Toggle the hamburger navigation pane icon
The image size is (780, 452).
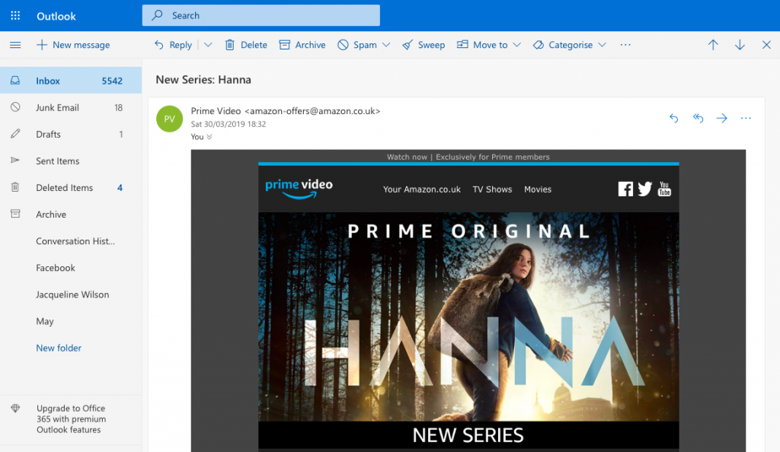pos(15,45)
